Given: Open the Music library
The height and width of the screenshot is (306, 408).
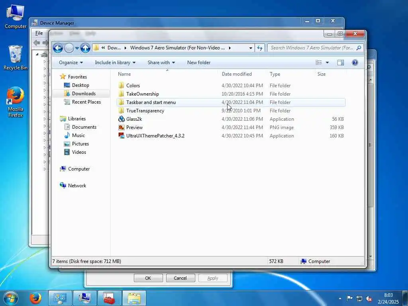Looking at the screenshot, I should pyautogui.click(x=78, y=135).
